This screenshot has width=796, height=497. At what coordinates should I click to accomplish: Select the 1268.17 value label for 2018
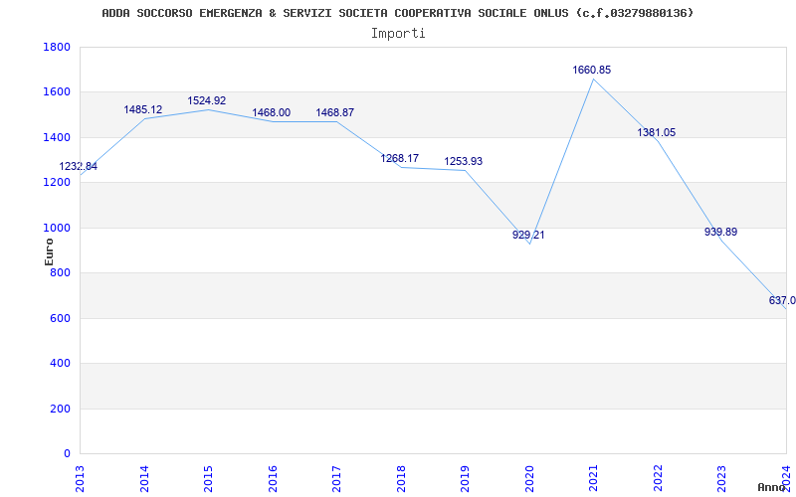399,158
